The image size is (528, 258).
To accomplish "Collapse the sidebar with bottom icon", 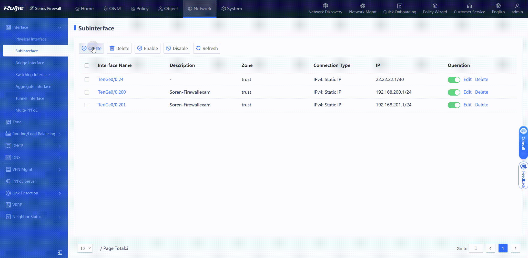I will 60,253.
